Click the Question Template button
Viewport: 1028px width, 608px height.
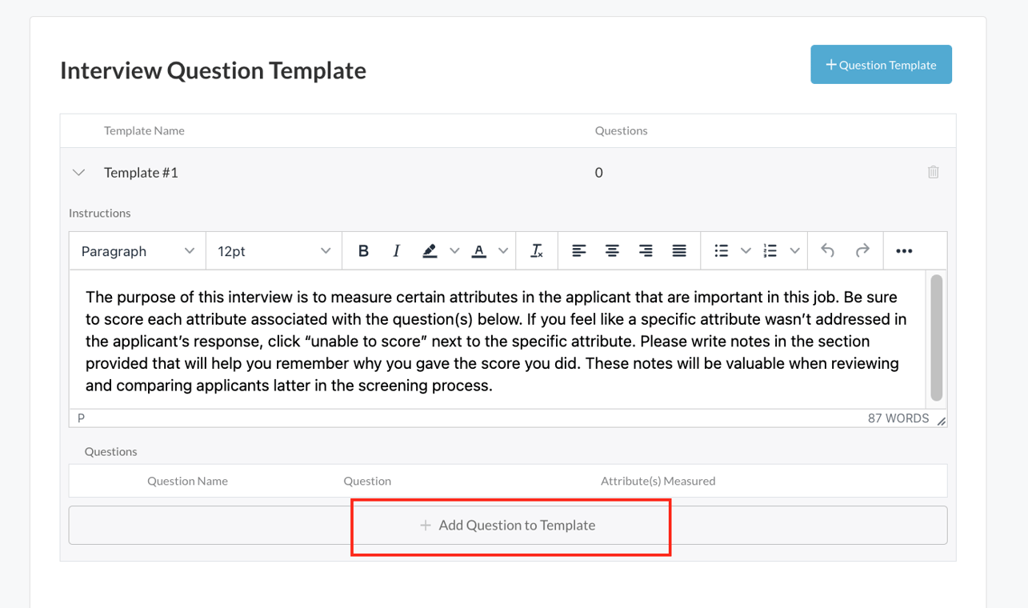pyautogui.click(x=881, y=65)
